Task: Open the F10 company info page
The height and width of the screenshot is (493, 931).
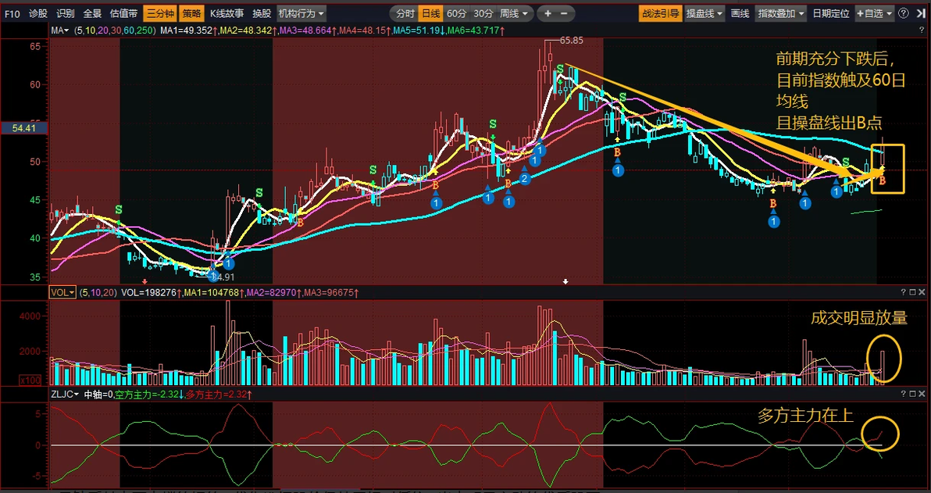Action: (12, 13)
